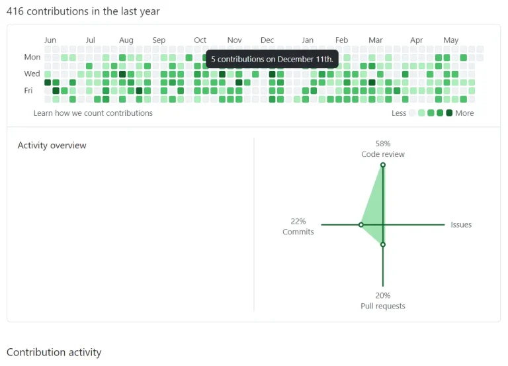Click the Fri weekday label

tap(28, 91)
